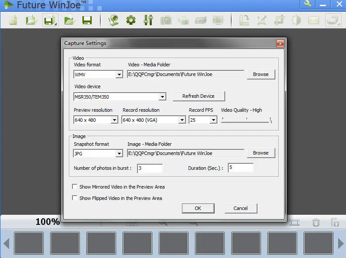This screenshot has height=258, width=346.
Task: Click the Cancel button
Action: pyautogui.click(x=241, y=208)
